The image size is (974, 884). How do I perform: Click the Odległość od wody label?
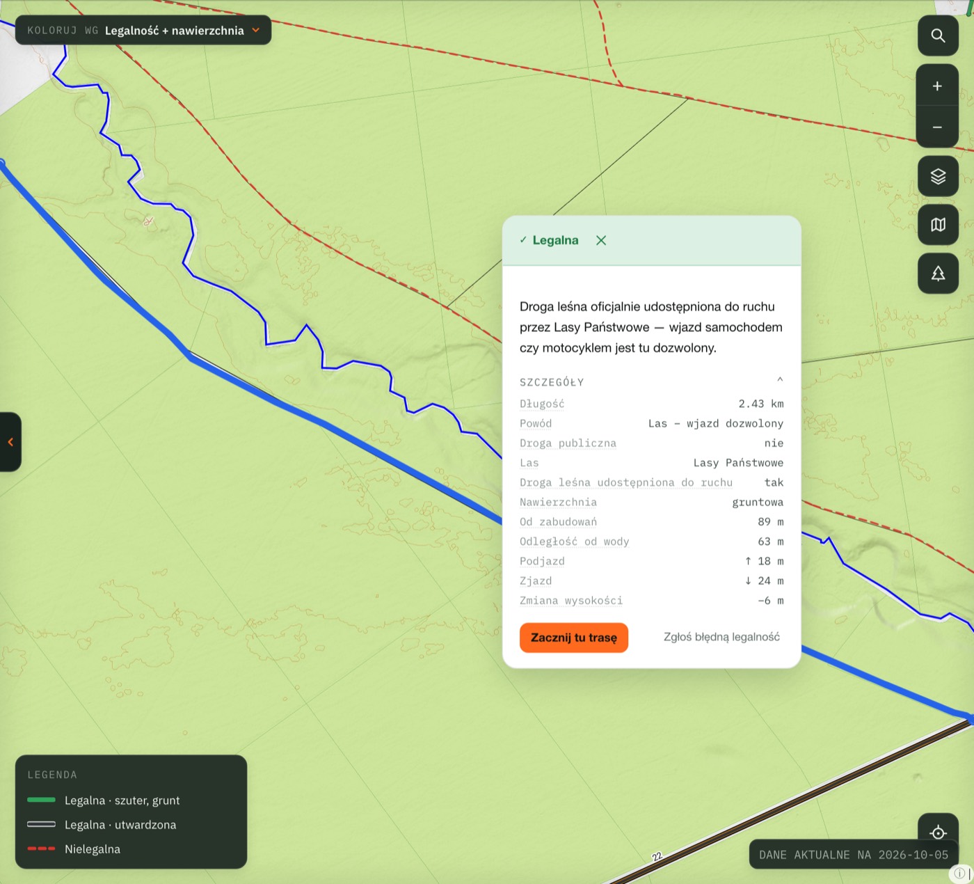574,542
